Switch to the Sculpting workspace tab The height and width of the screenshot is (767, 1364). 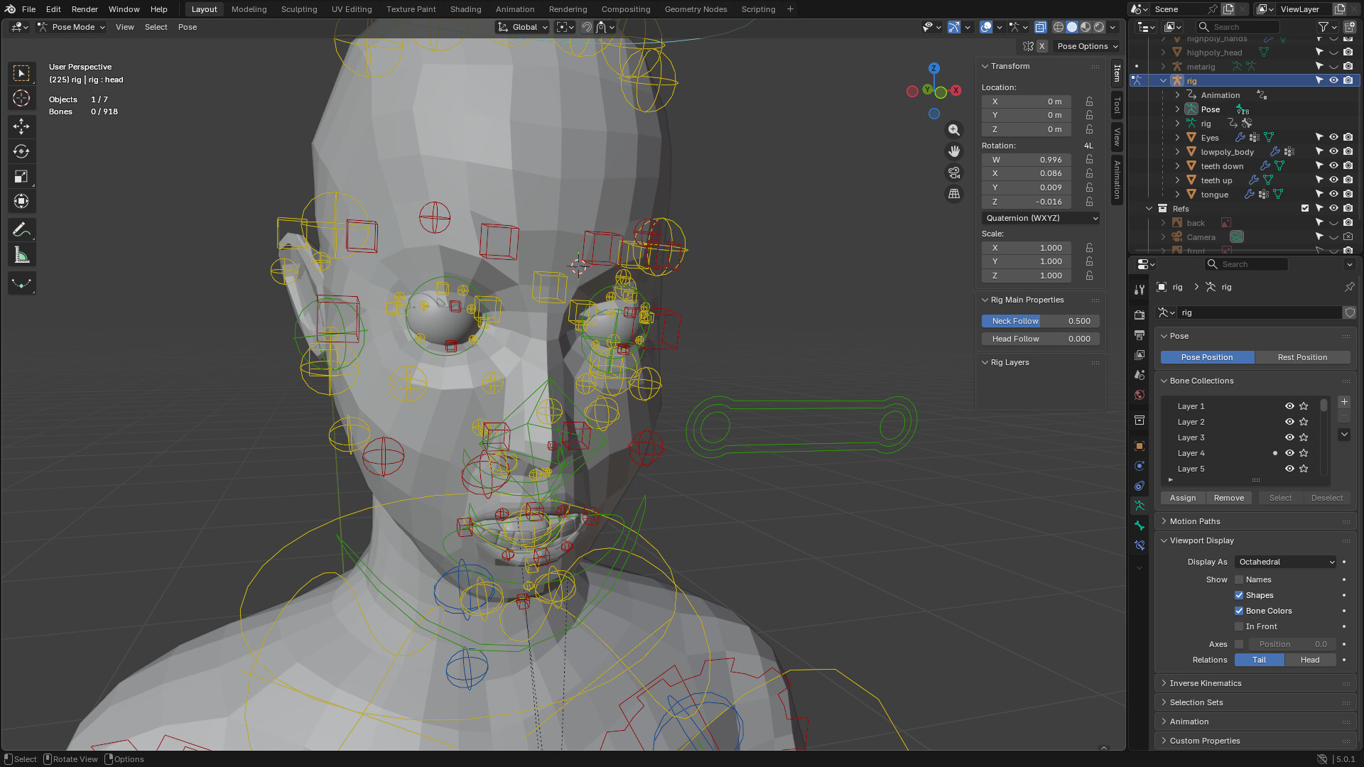pos(299,9)
